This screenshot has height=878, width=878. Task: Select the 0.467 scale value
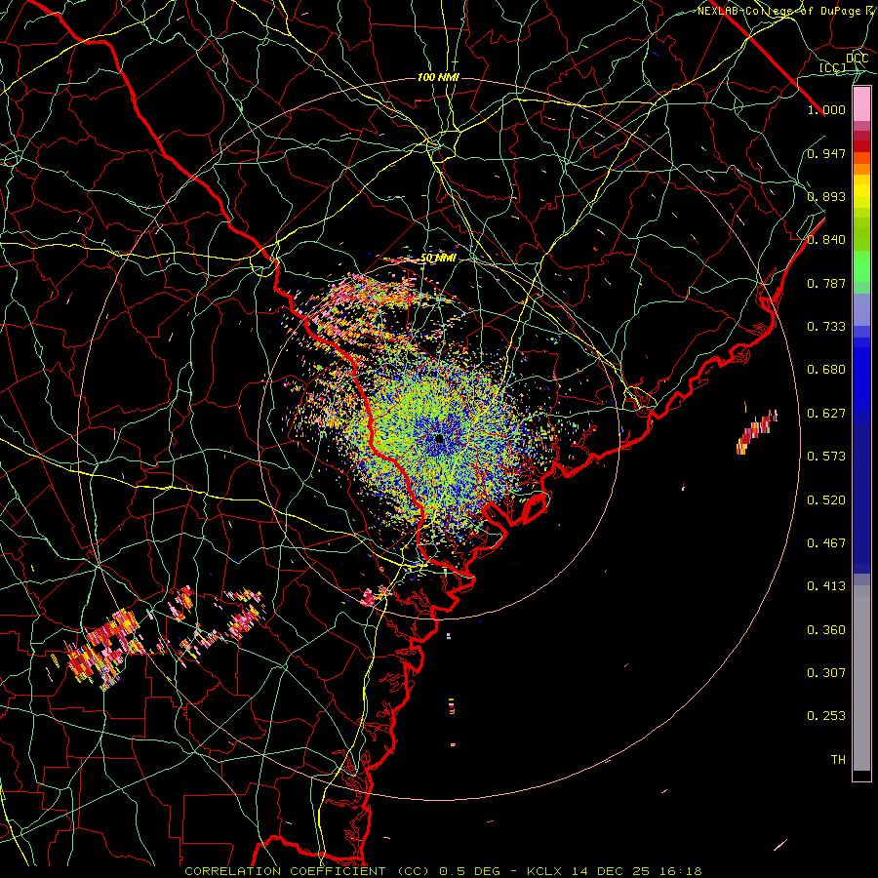[826, 543]
